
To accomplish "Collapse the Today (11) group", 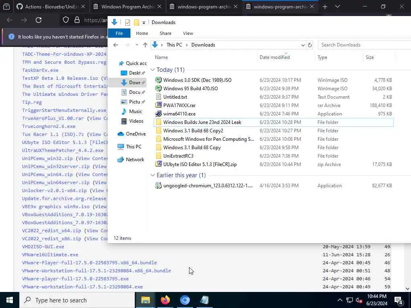I will click(x=153, y=70).
